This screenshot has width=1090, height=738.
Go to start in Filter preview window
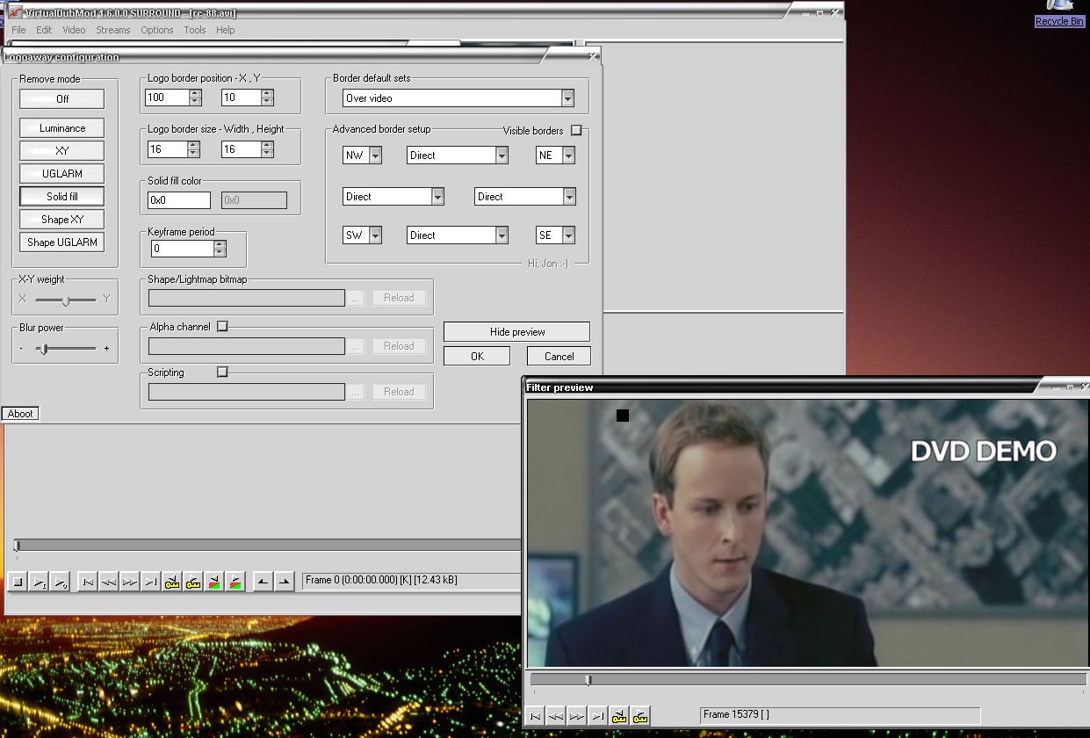535,716
